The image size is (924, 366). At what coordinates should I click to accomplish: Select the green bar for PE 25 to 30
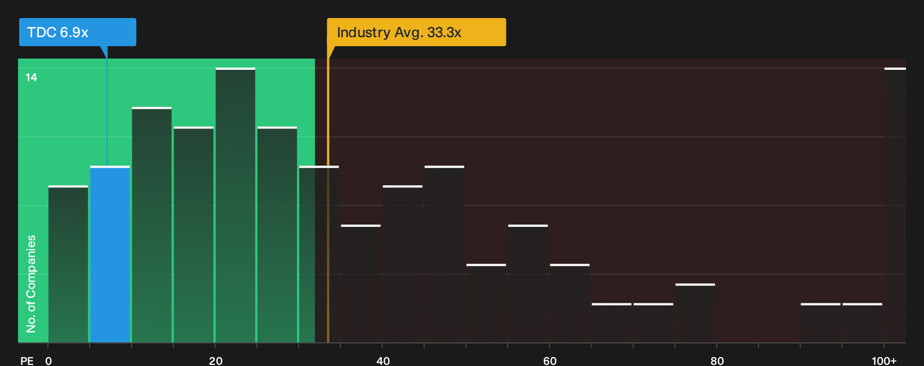(277, 235)
